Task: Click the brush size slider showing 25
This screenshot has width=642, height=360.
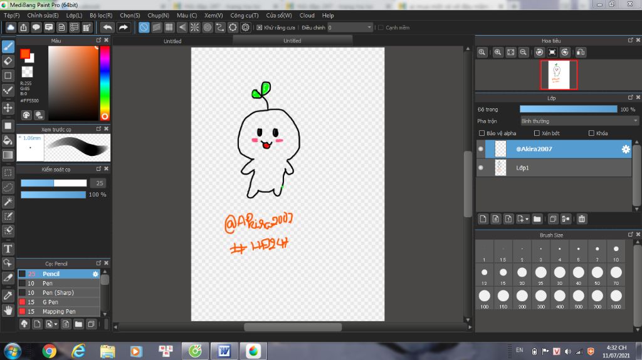Action: [x=54, y=183]
